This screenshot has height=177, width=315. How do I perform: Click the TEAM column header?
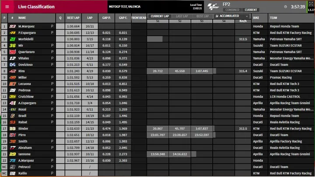click(x=273, y=18)
